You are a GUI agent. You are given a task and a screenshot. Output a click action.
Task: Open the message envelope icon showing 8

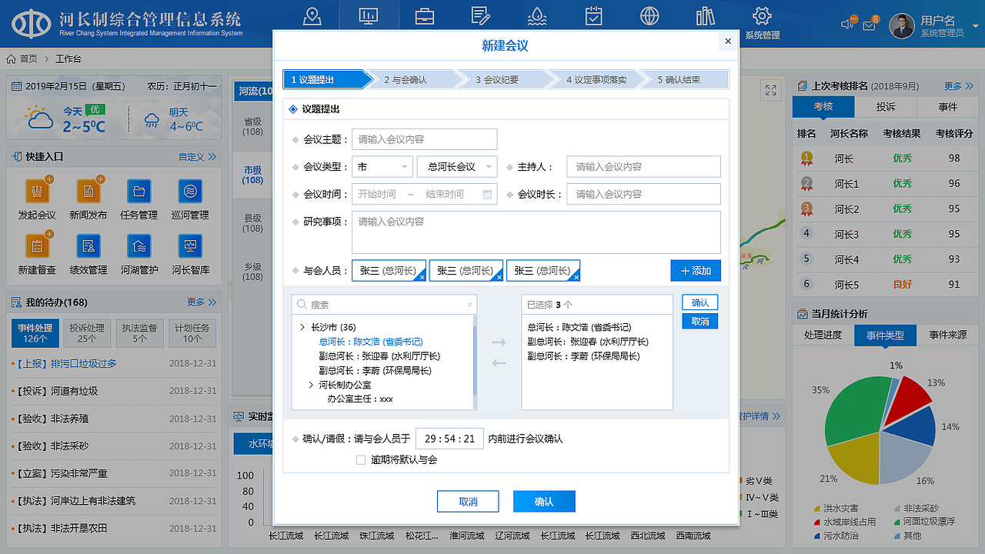click(870, 23)
